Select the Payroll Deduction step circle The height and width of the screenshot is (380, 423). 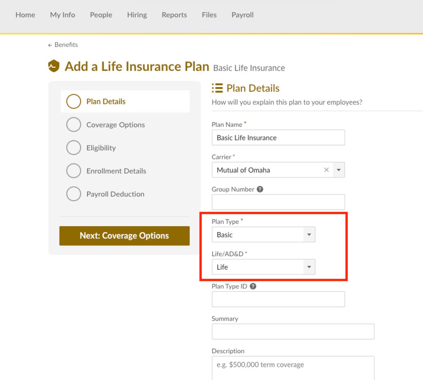(74, 194)
